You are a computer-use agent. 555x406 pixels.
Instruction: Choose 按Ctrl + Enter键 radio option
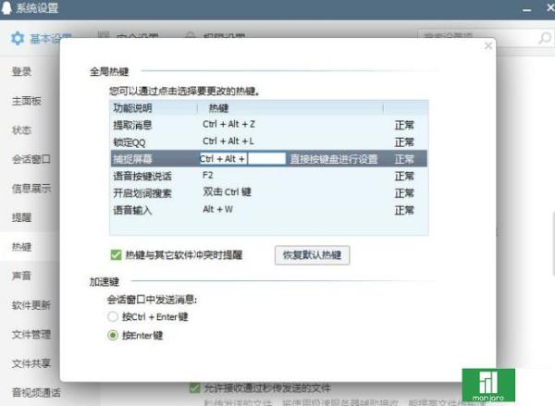point(113,316)
